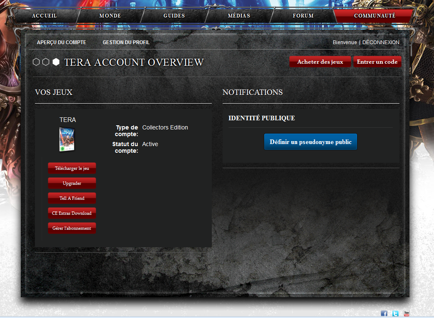Click the Acheter des jeux button
434x318 pixels.
(320, 62)
